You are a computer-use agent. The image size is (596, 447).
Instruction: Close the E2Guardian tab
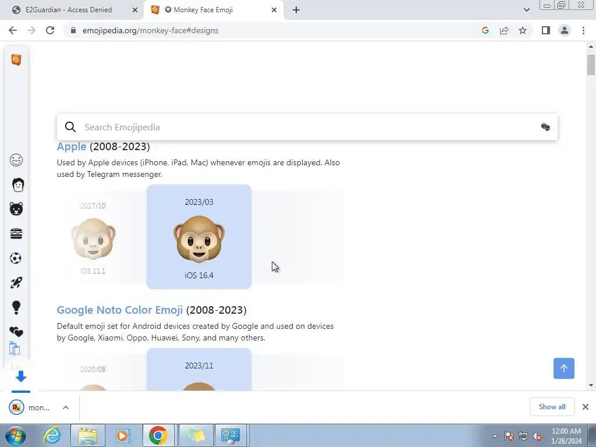point(135,10)
